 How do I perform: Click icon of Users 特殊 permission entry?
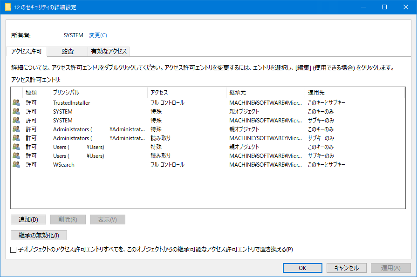click(x=16, y=147)
